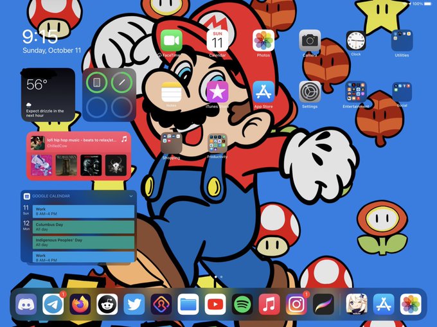Open the Social folder
This screenshot has width=437, height=327.
tap(402, 92)
